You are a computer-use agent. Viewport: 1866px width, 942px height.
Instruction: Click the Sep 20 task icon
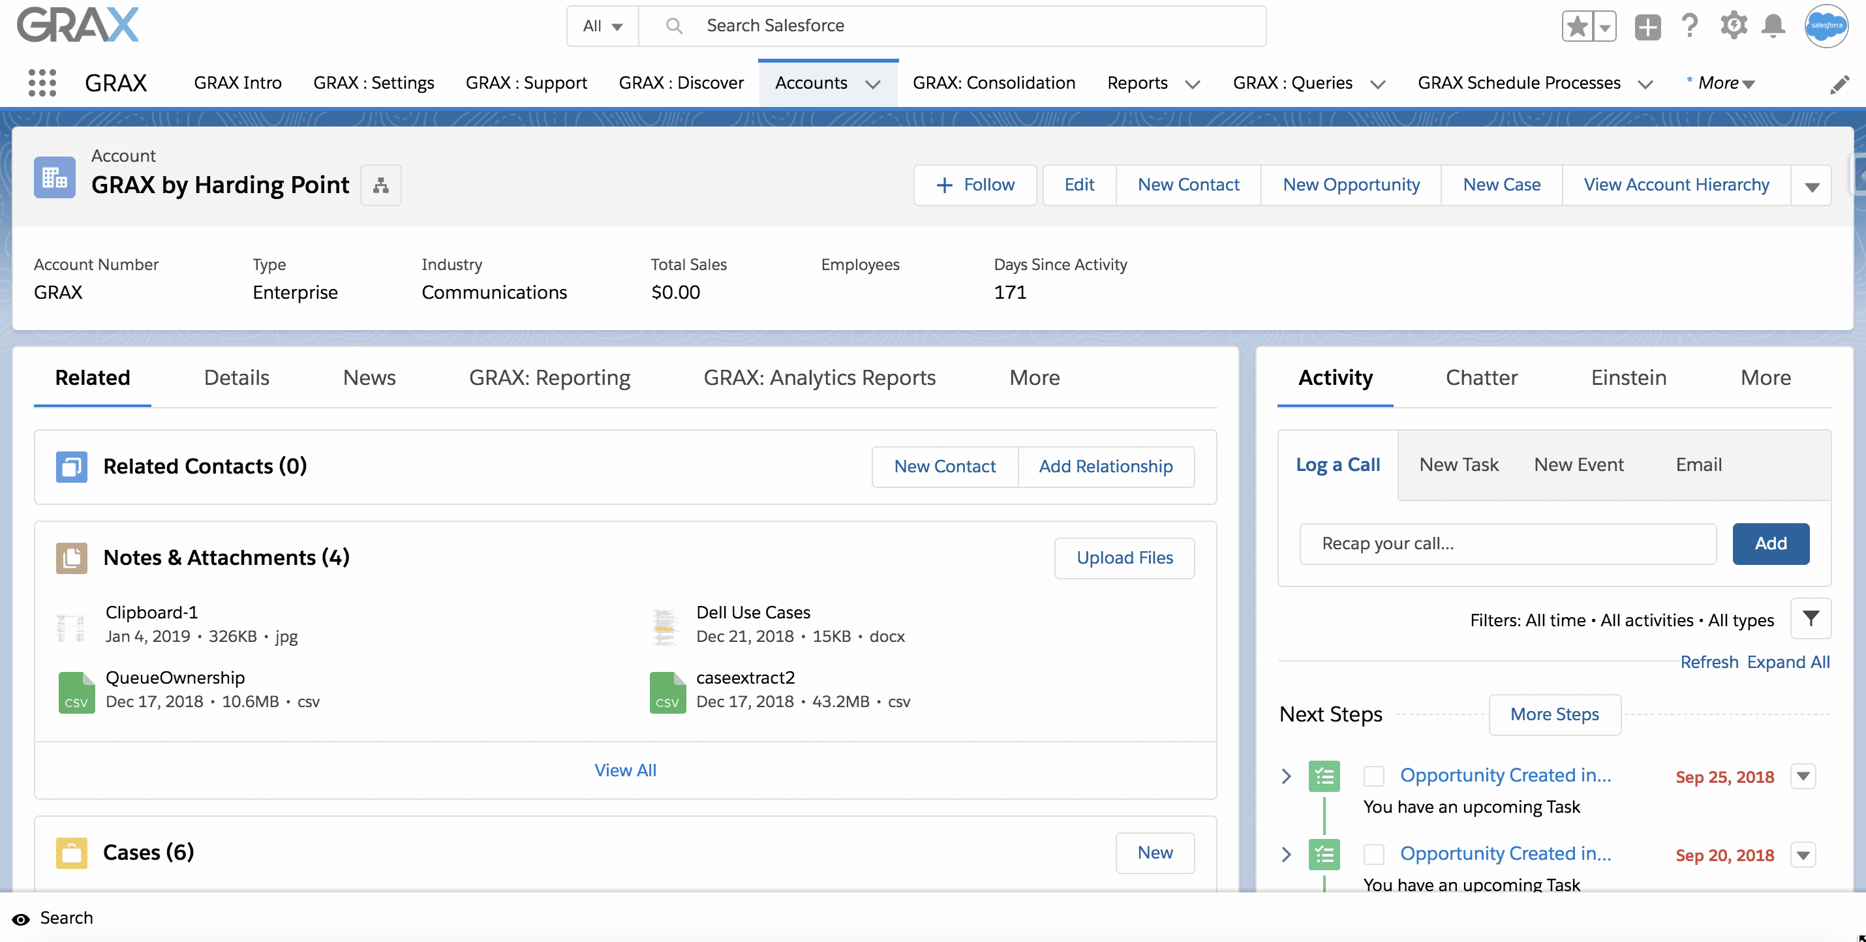[1324, 855]
